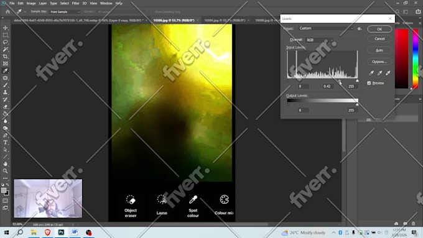This screenshot has height=238, width=423.
Task: Open the Quick Mask mode button
Action: click(5, 201)
